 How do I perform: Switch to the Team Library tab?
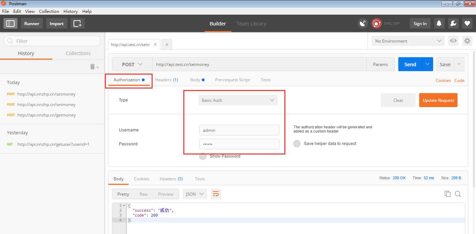251,24
